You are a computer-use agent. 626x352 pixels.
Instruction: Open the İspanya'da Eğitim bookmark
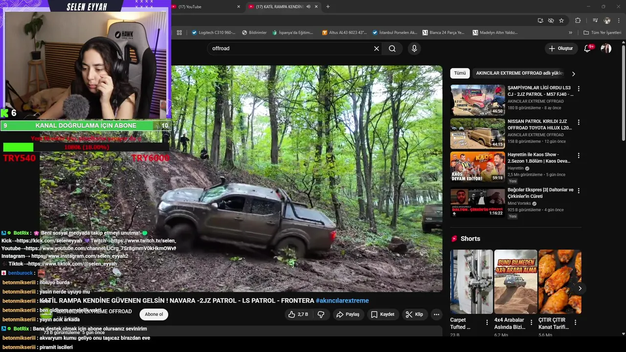pos(292,33)
